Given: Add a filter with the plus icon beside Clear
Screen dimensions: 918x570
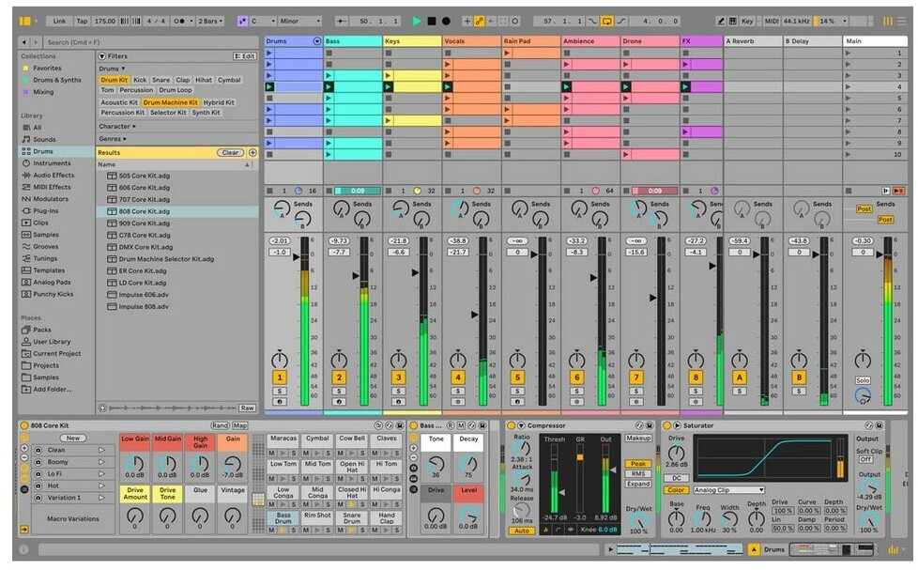Looking at the screenshot, I should click(252, 152).
